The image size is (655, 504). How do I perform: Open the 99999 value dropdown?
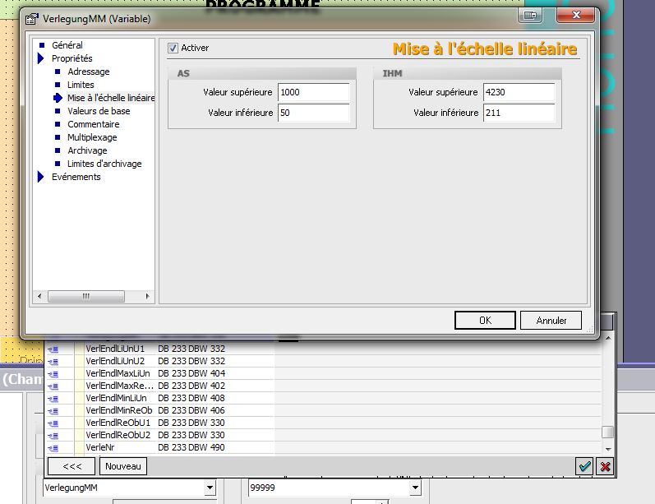pos(415,488)
